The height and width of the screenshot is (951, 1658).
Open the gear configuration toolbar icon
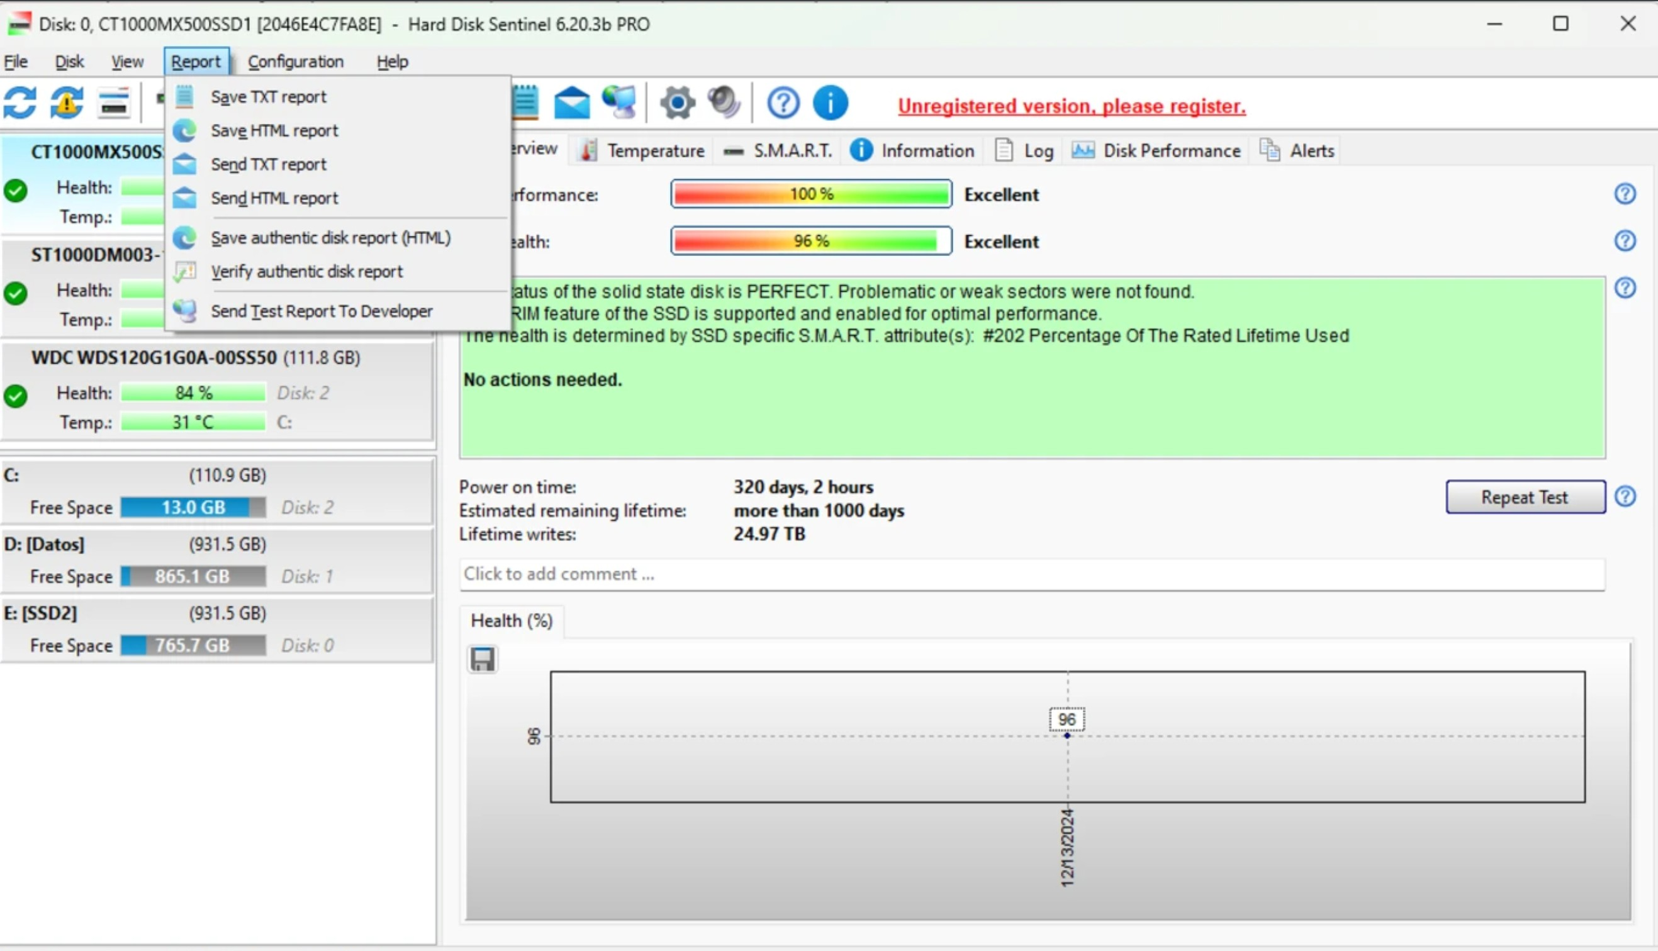click(x=678, y=103)
